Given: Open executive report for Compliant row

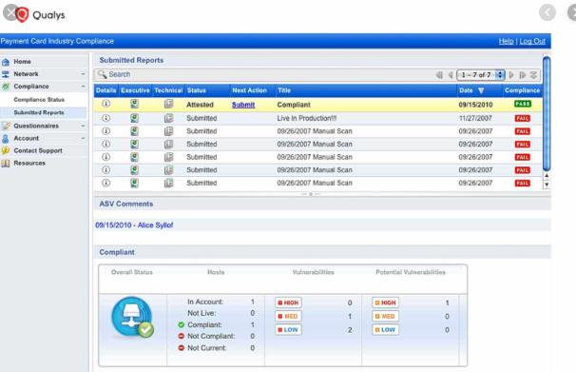Looking at the screenshot, I should pyautogui.click(x=134, y=104).
